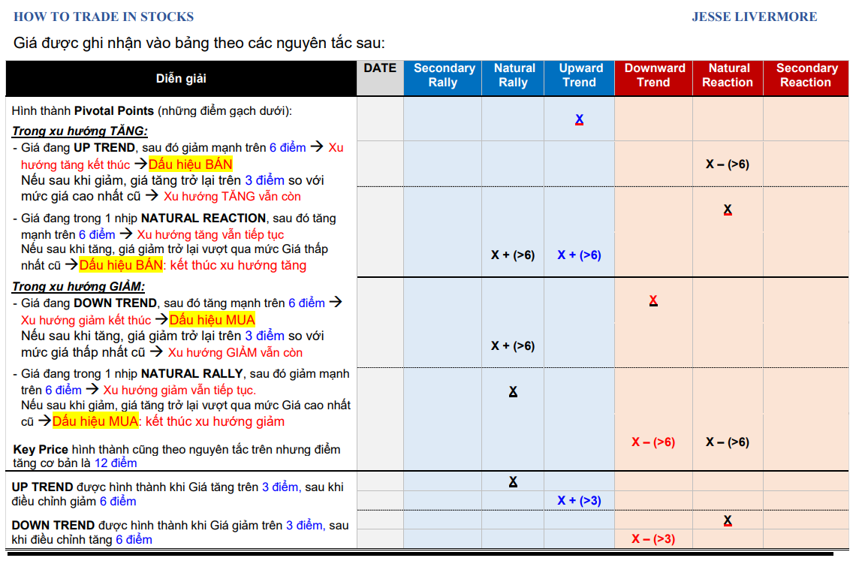Click the "Diễn giải" column header
862x564 pixels.
pyautogui.click(x=181, y=79)
